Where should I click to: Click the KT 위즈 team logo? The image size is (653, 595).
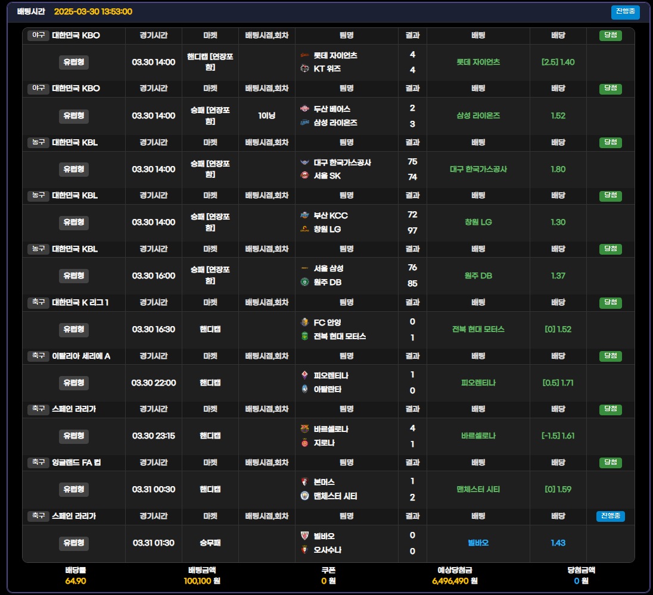[305, 68]
